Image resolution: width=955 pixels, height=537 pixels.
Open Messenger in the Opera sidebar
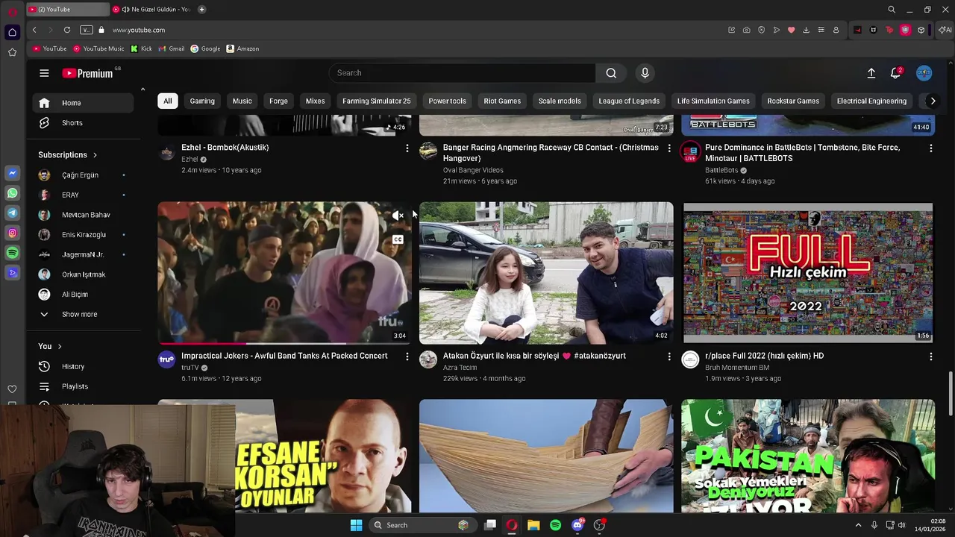pos(12,173)
